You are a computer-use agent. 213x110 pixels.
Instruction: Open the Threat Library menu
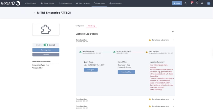pos(47,3)
